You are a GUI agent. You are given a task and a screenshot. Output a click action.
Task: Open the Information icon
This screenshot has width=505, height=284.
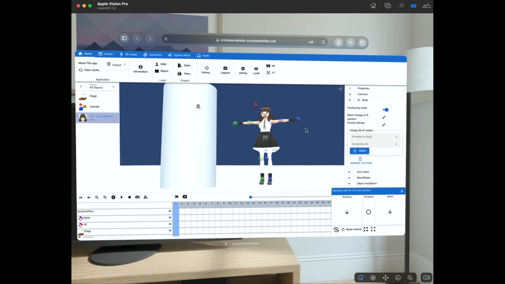pos(140,69)
